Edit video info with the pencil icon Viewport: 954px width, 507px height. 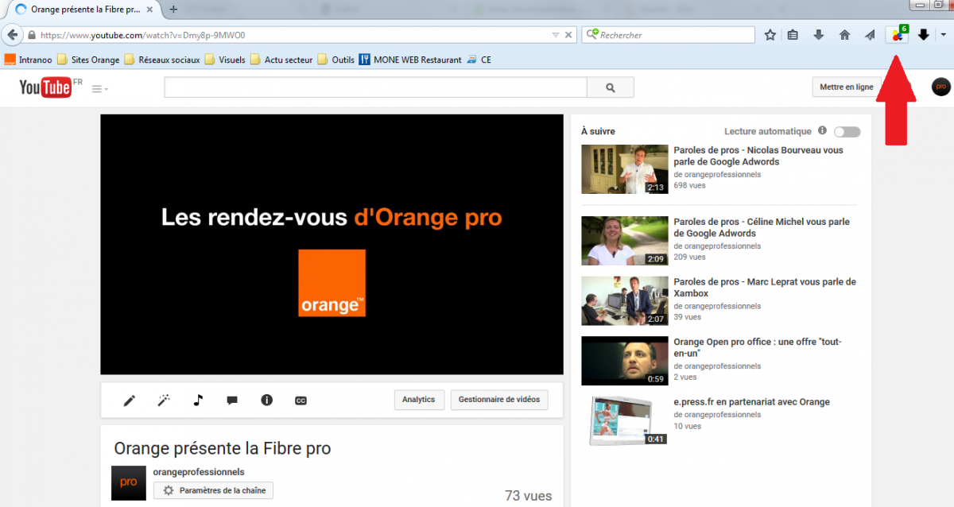(130, 400)
